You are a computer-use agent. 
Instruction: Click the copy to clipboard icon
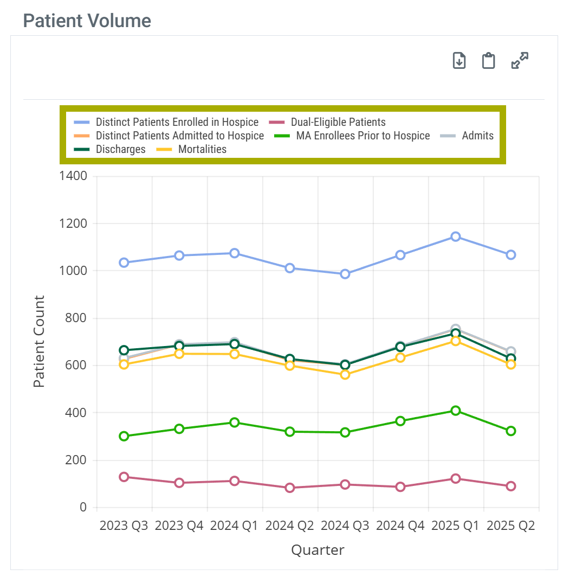click(x=489, y=61)
